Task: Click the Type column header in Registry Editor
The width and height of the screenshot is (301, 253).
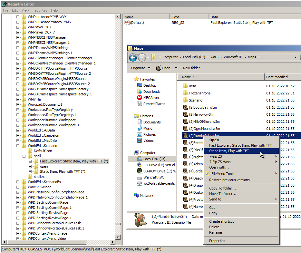Action: click(x=189, y=17)
